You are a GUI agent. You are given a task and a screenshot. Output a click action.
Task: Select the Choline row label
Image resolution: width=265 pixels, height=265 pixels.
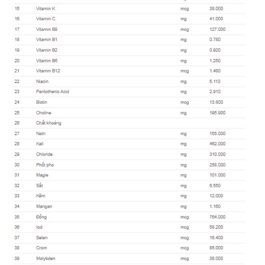44,113
